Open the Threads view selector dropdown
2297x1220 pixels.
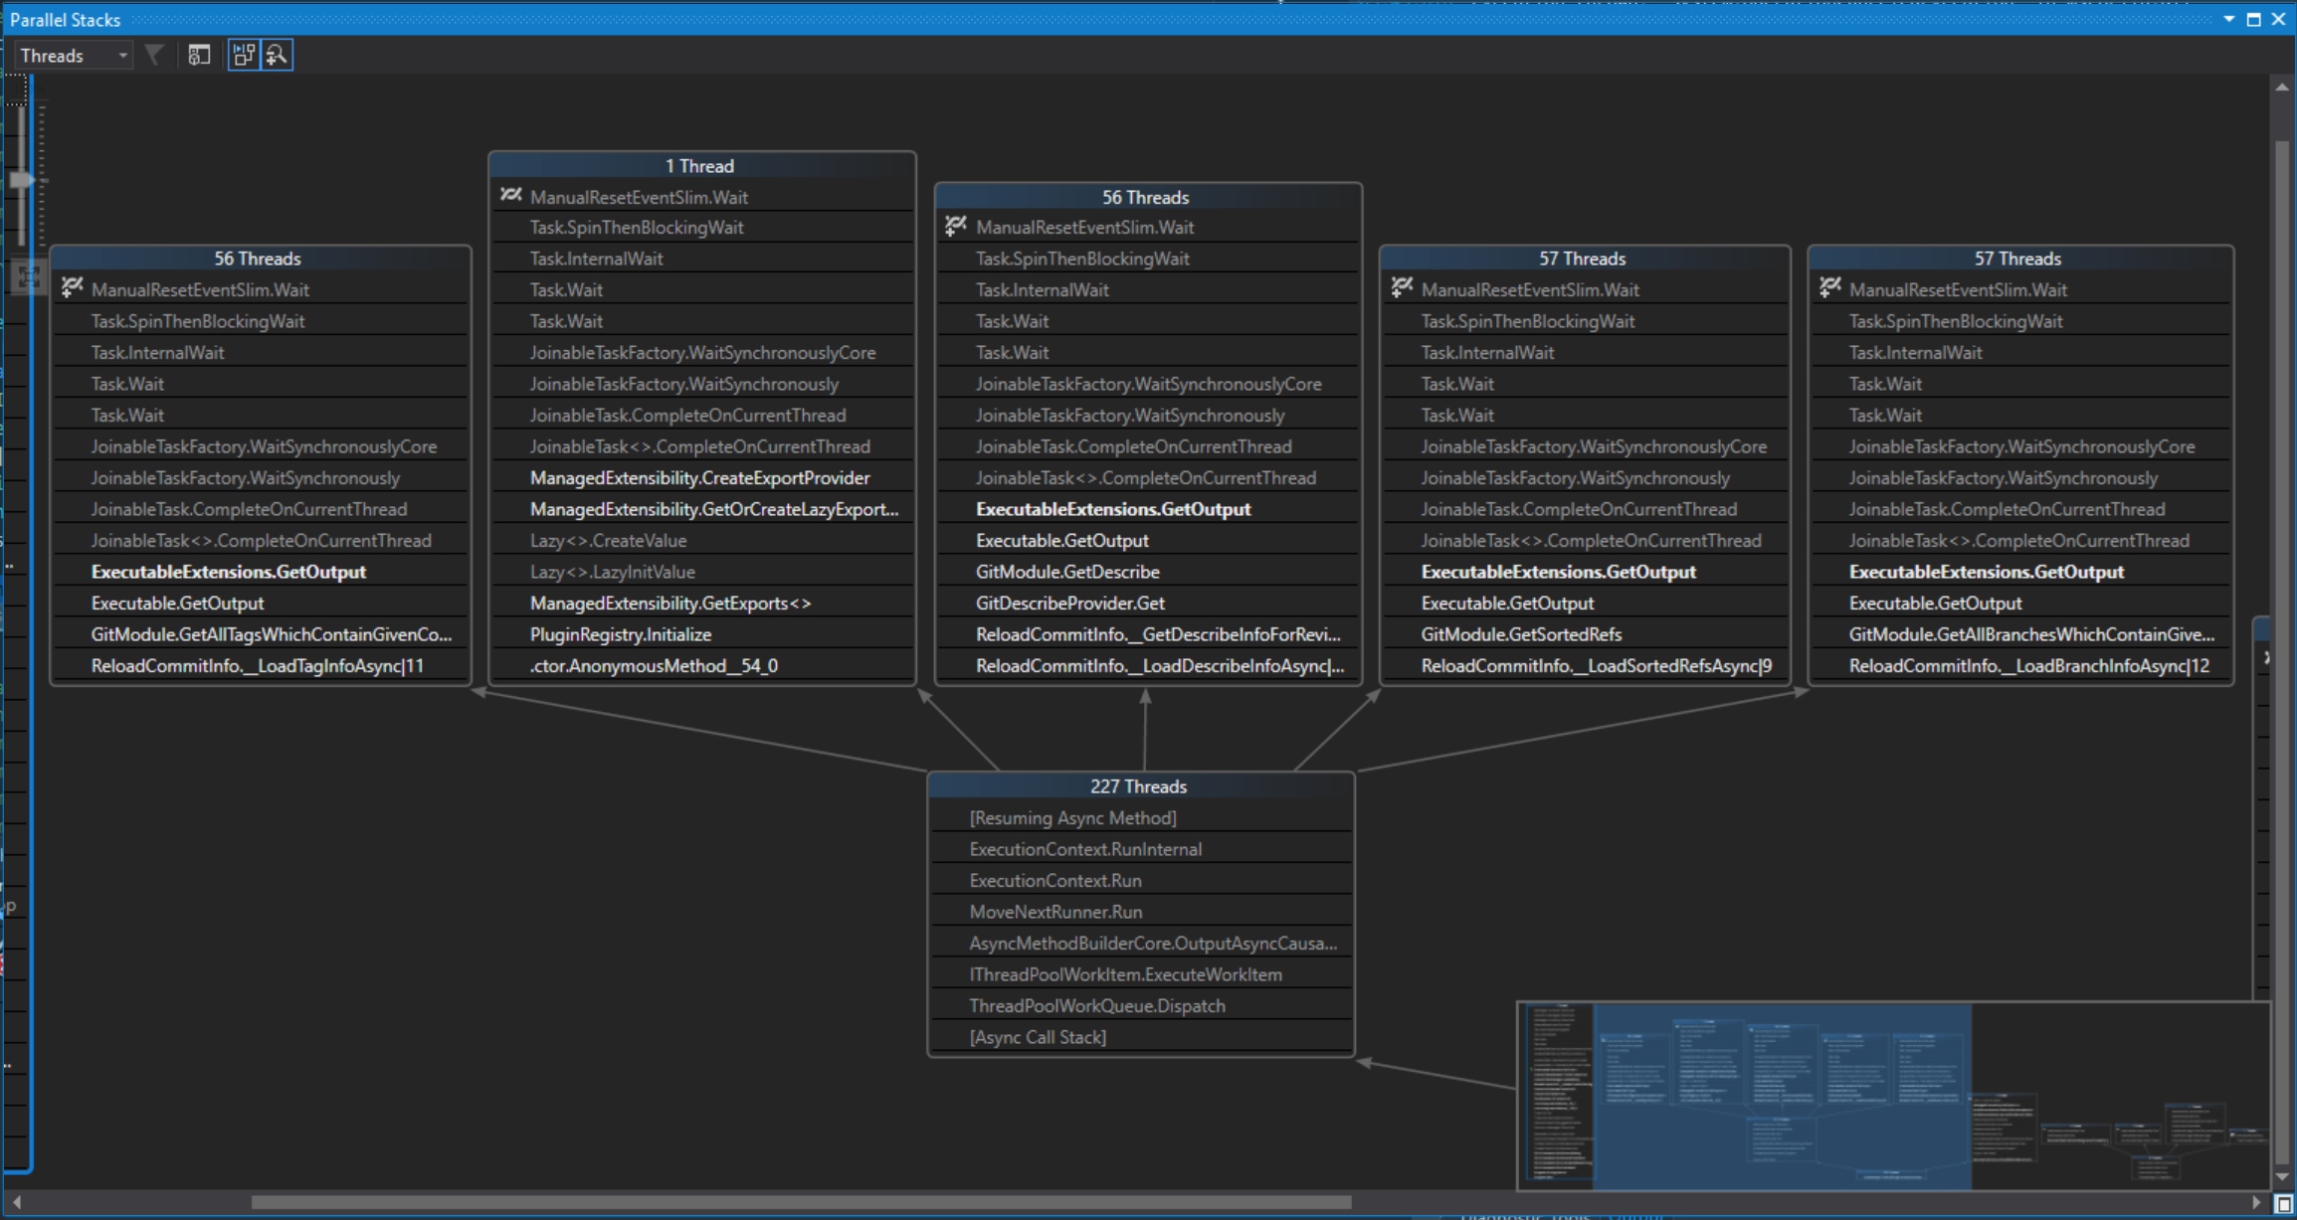119,55
